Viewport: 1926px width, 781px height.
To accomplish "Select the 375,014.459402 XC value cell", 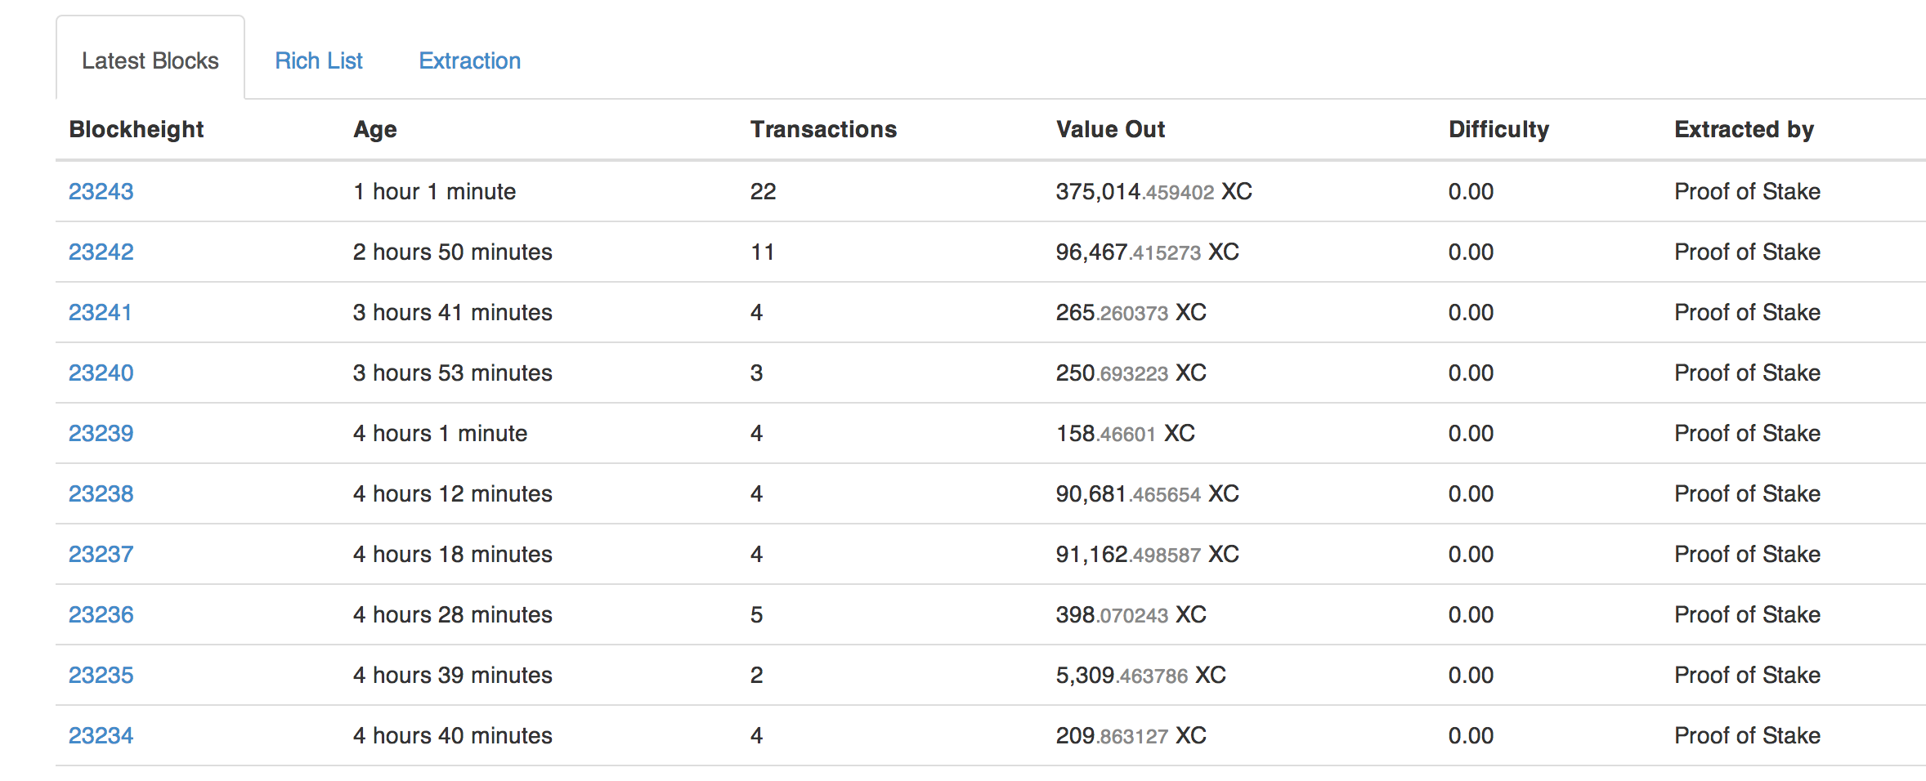I will pos(1153,191).
